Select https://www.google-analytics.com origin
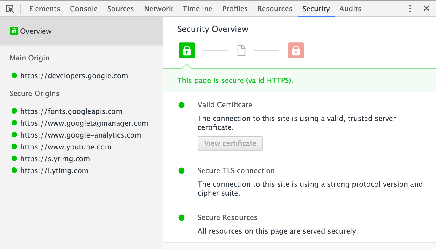Screen dimensions: 436x249 click(80, 135)
